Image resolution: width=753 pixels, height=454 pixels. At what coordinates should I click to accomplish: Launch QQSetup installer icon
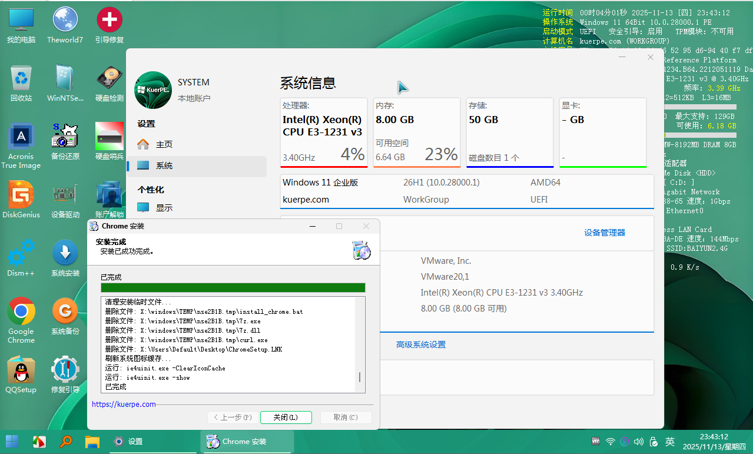(21, 370)
